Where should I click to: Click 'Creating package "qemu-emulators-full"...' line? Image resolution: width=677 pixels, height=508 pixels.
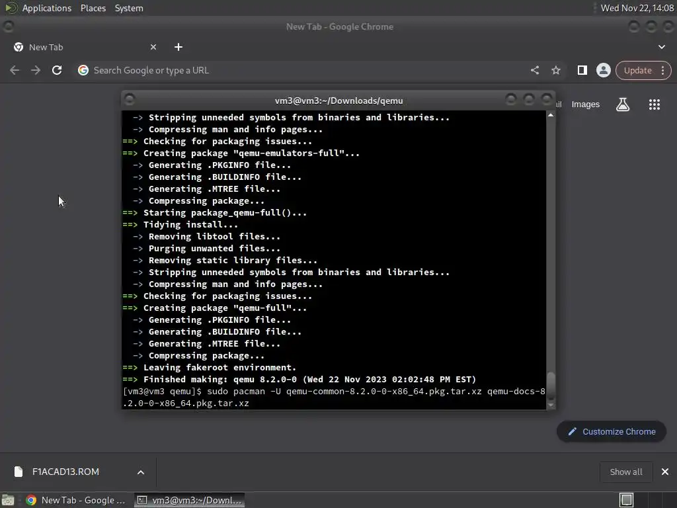tap(241, 153)
